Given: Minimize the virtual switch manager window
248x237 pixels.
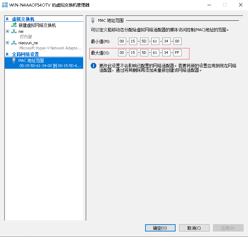Looking at the screenshot, I should click(x=209, y=5).
